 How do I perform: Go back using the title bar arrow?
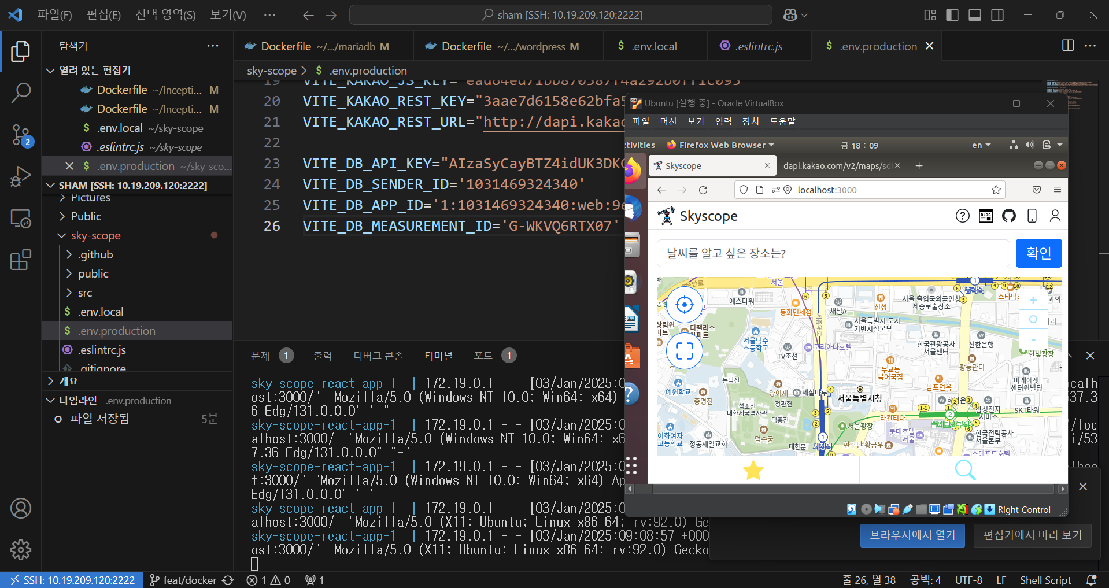308,15
